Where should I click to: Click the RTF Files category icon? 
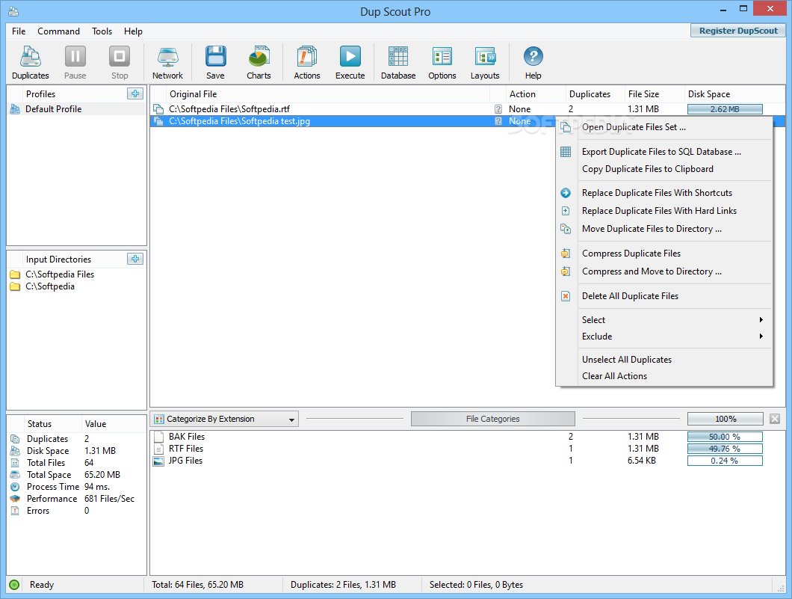tap(158, 449)
